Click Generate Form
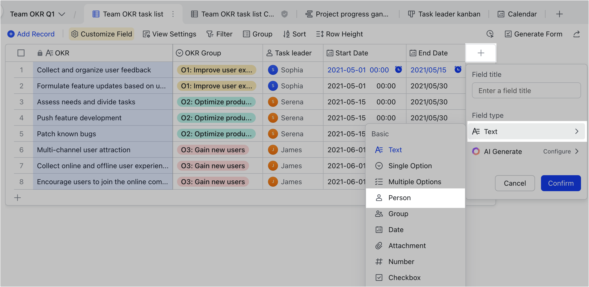The width and height of the screenshot is (589, 287). coord(533,34)
